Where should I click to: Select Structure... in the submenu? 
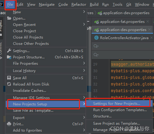click(x=119, y=116)
